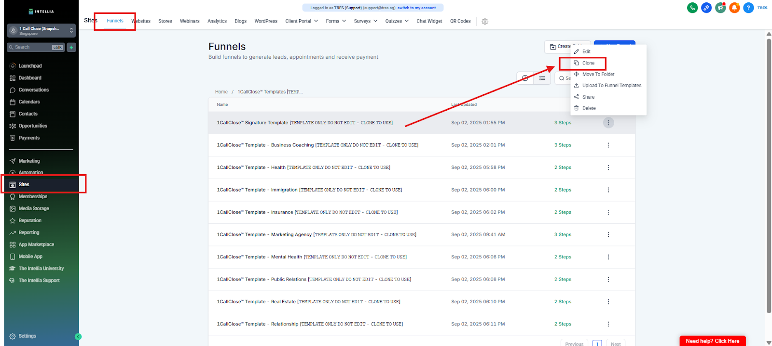Screen dimensions: 772x346
Task: Switch to the Funnels tab
Action: [115, 21]
